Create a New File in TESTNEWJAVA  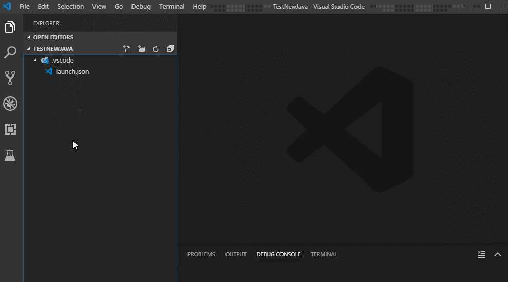click(127, 49)
